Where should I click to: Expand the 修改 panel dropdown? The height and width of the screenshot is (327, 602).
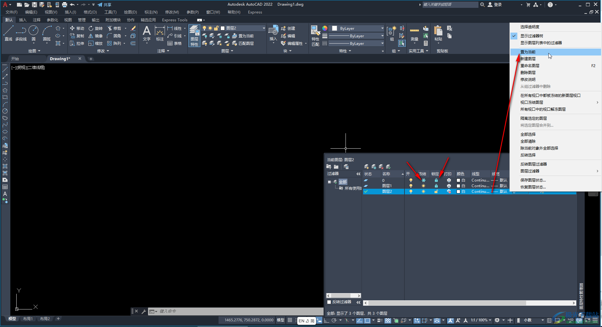pos(103,51)
